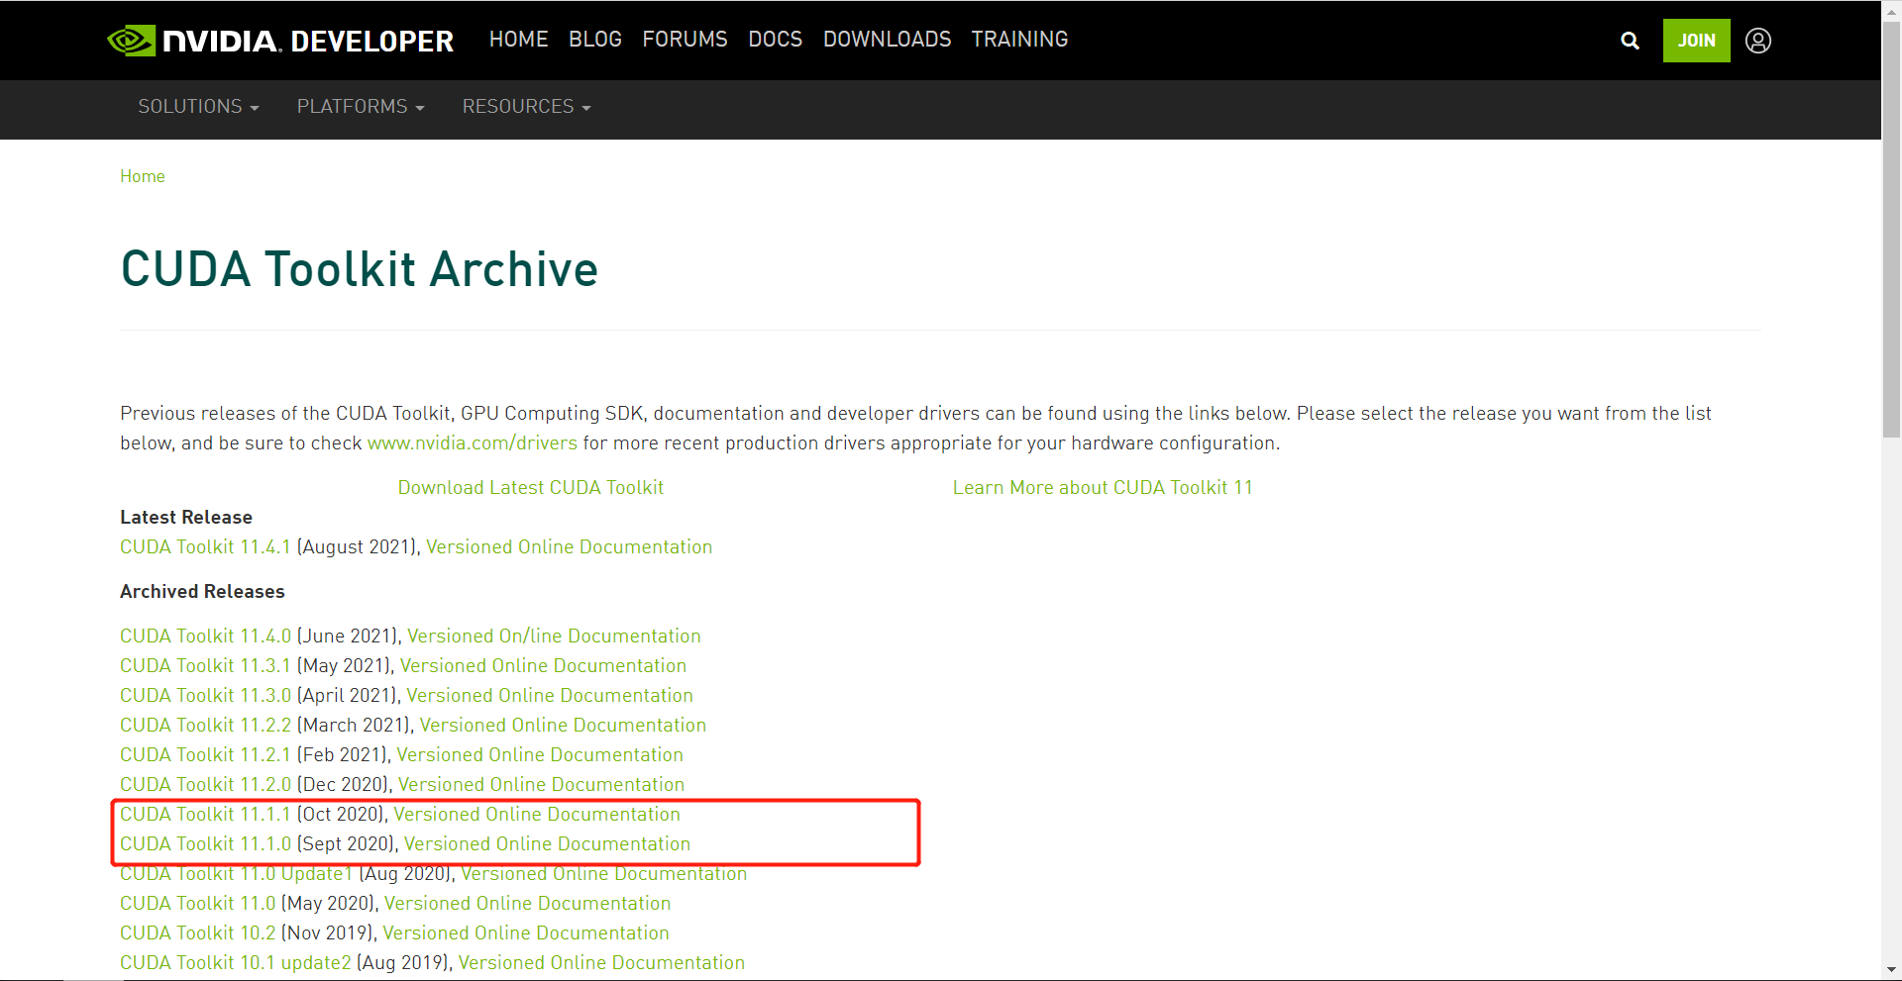Open documentation link for CUDA 10.1 update2
1902x981 pixels.
(x=601, y=963)
